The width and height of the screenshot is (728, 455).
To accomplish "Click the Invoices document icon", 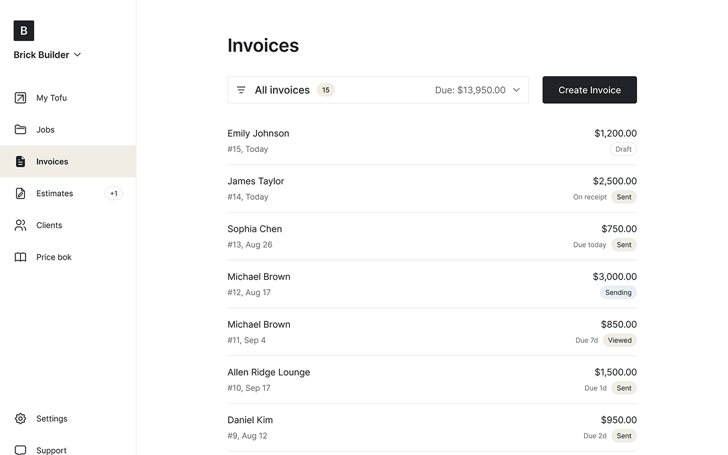I will click(21, 161).
